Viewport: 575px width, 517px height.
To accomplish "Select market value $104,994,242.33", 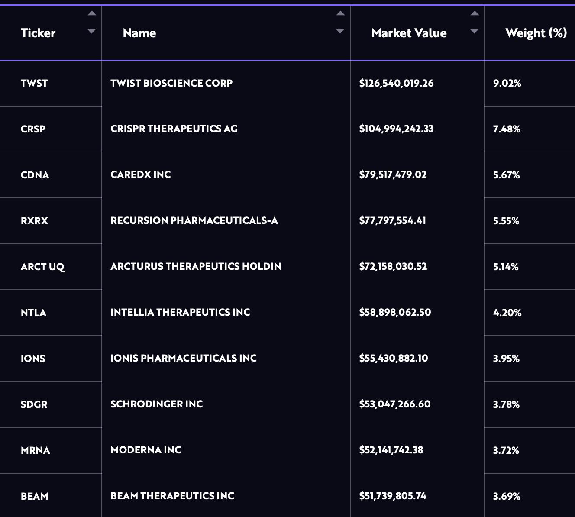I will click(x=396, y=129).
